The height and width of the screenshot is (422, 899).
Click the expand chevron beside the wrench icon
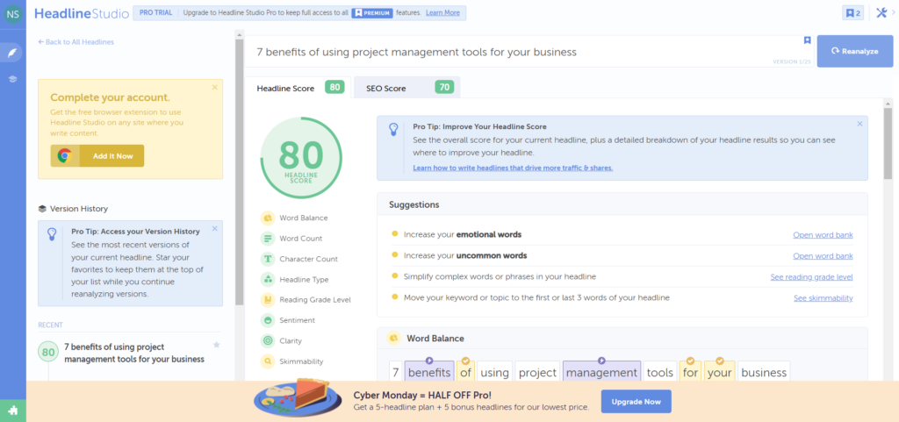tap(894, 12)
